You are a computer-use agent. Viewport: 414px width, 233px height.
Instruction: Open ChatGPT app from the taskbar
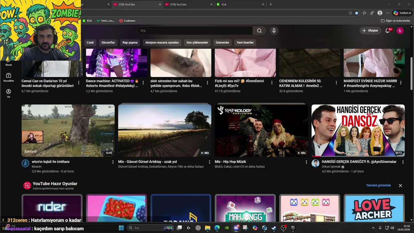(198, 228)
